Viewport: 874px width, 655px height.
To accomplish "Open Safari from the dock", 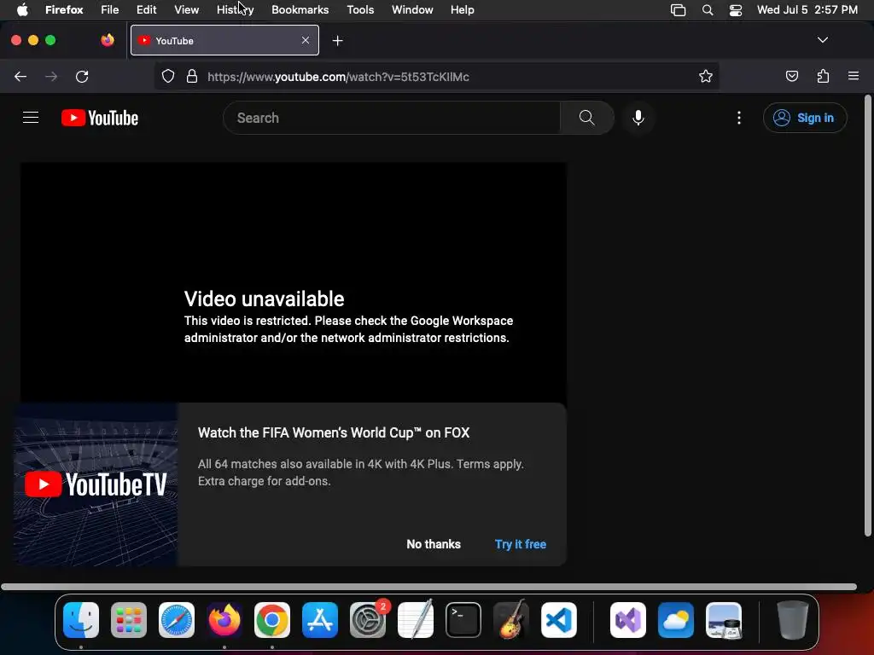I will (177, 620).
